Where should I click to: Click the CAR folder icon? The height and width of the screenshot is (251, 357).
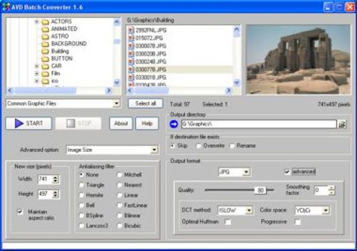pyautogui.click(x=45, y=66)
